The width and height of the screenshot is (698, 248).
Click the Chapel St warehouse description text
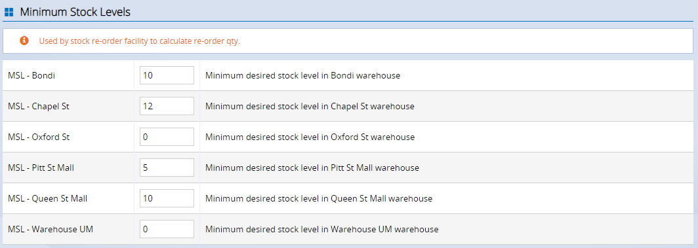tap(310, 107)
